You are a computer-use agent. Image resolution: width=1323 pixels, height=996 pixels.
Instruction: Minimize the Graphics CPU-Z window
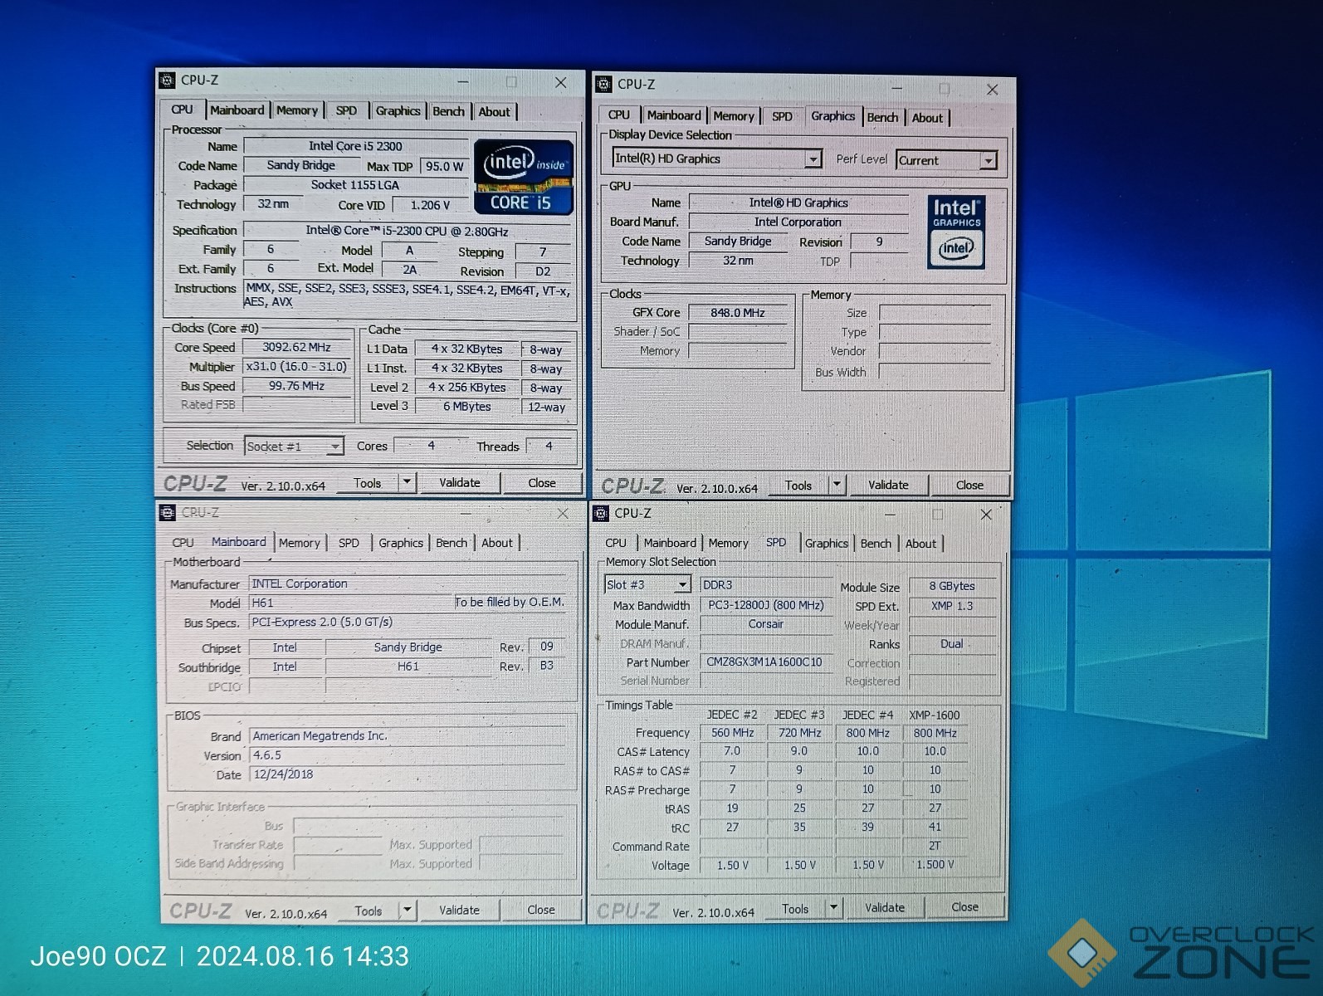897,87
